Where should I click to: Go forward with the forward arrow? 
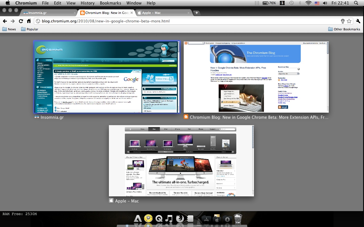point(13,21)
